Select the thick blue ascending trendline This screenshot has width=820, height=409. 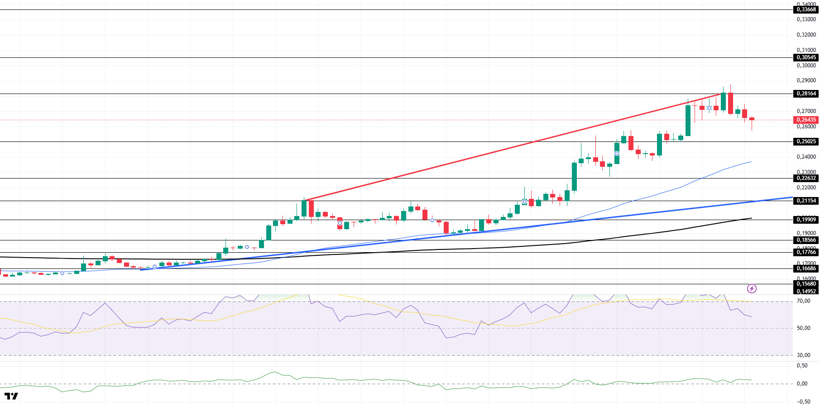(466, 234)
